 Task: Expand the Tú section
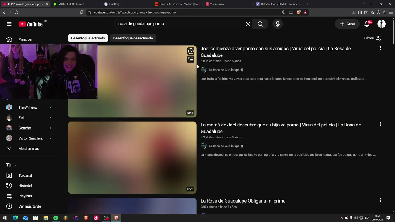pyautogui.click(x=11, y=165)
